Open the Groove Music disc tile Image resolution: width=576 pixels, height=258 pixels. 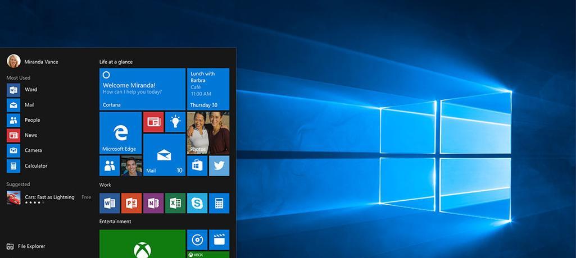tap(197, 239)
